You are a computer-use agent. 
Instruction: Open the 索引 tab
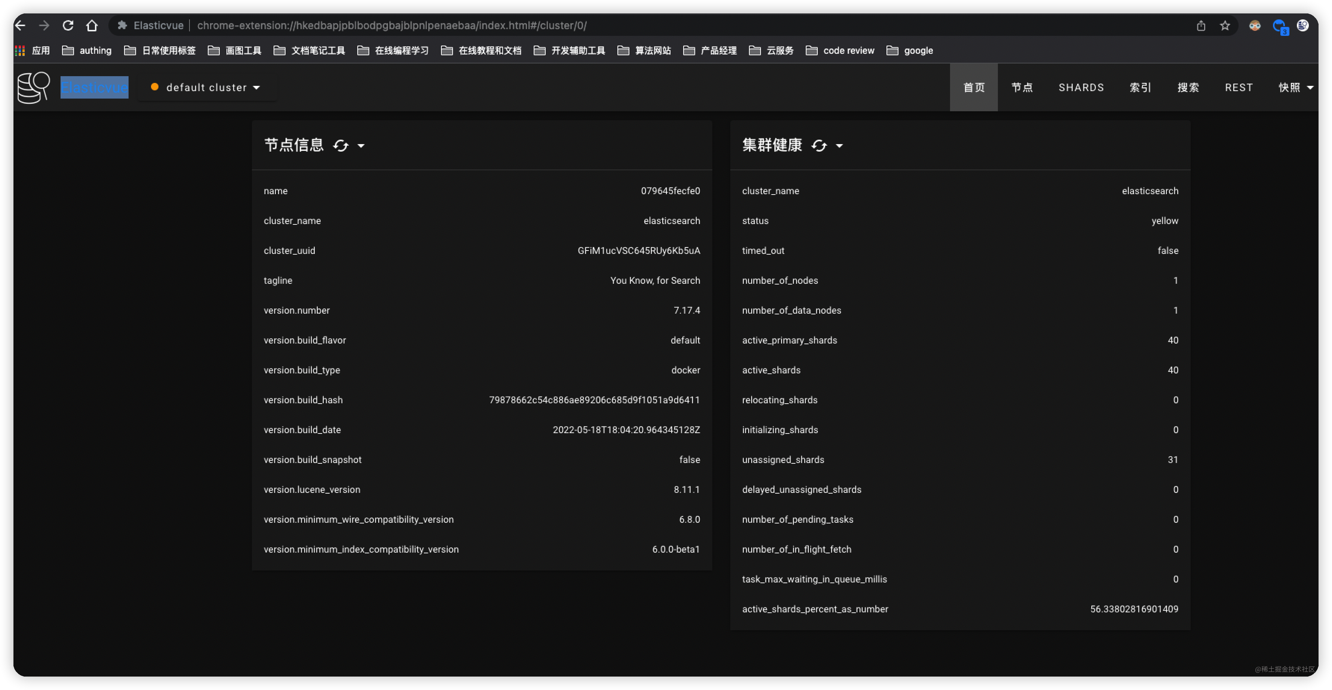[x=1140, y=87]
